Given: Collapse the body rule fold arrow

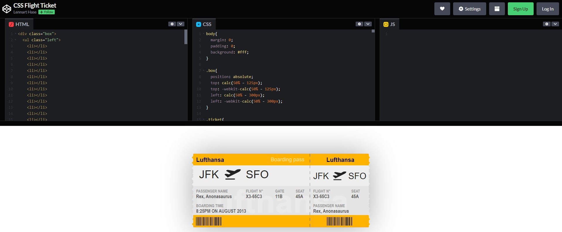Looking at the screenshot, I should click(x=204, y=34).
